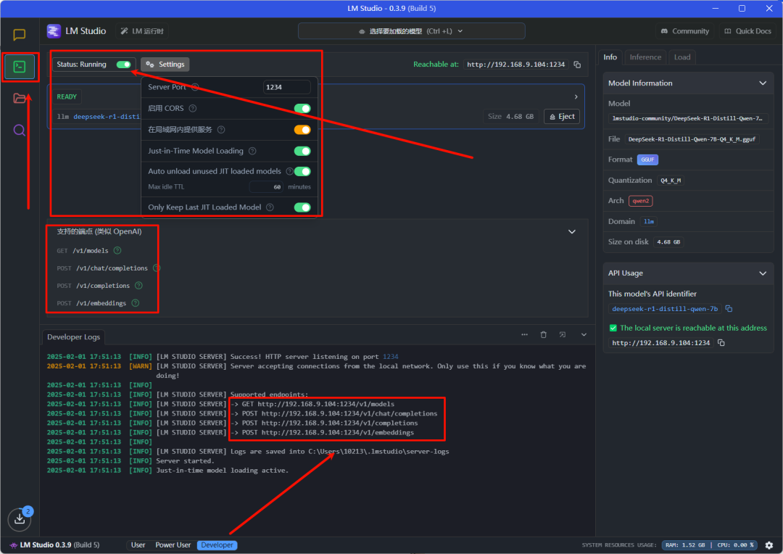Click the LM Studio logo in the header

(54, 31)
